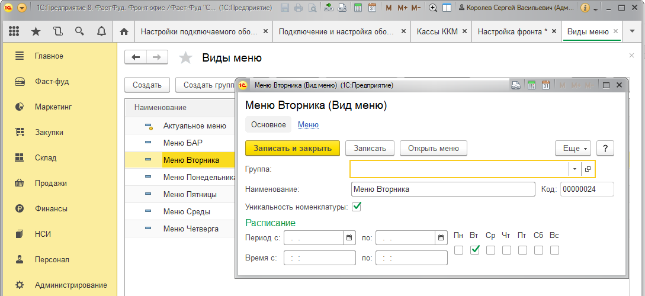The width and height of the screenshot is (645, 296).
Task: Click the M- button in main title bar
Action: tap(416, 8)
